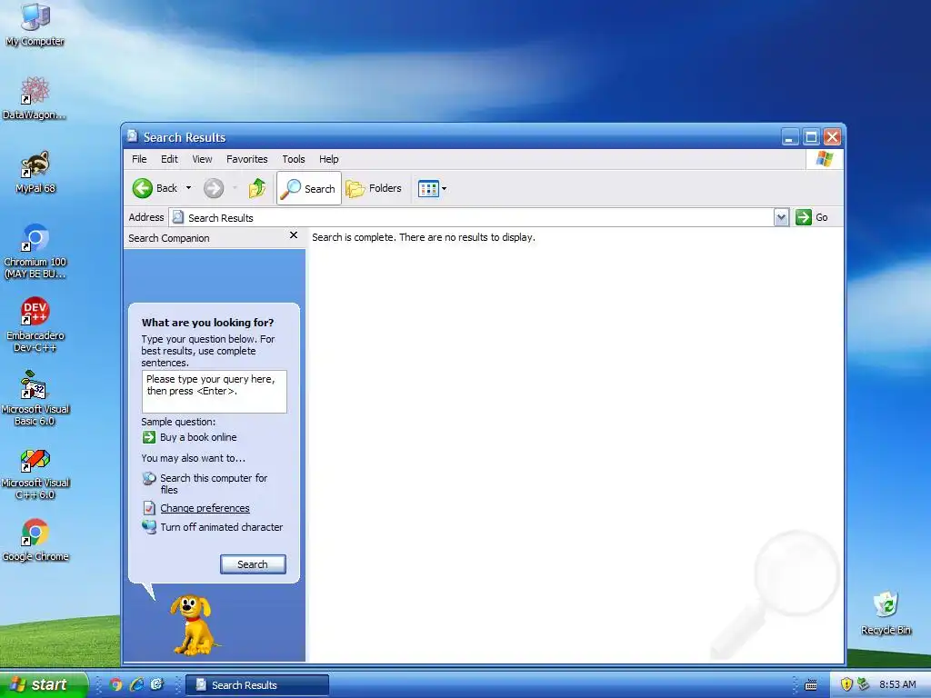Open the Edit menu
Screen dimensions: 931x698
[x=169, y=159]
